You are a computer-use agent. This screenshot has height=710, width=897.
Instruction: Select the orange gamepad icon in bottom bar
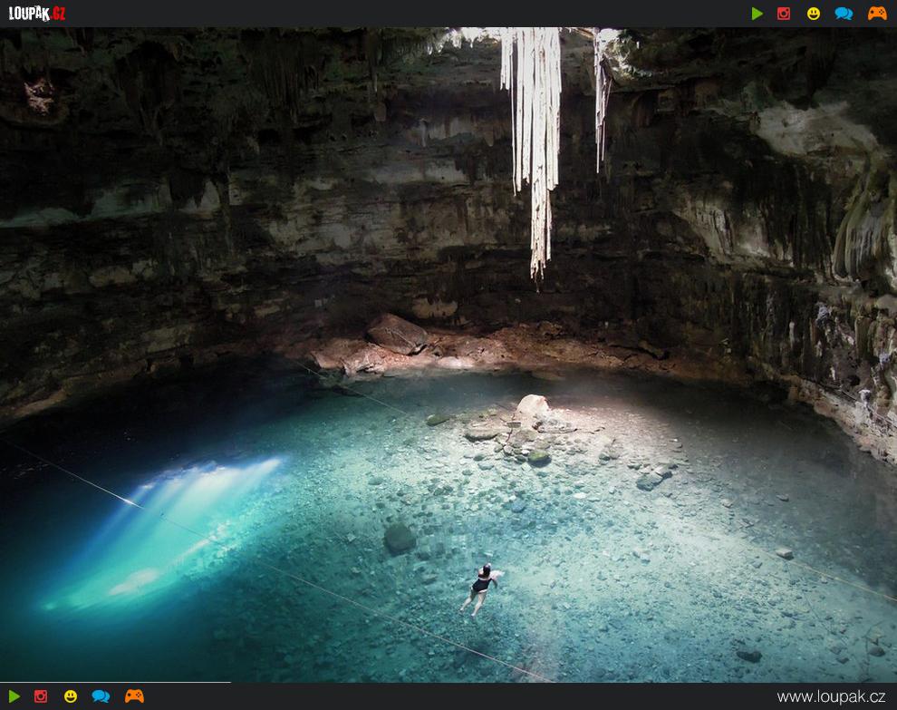pyautogui.click(x=134, y=696)
